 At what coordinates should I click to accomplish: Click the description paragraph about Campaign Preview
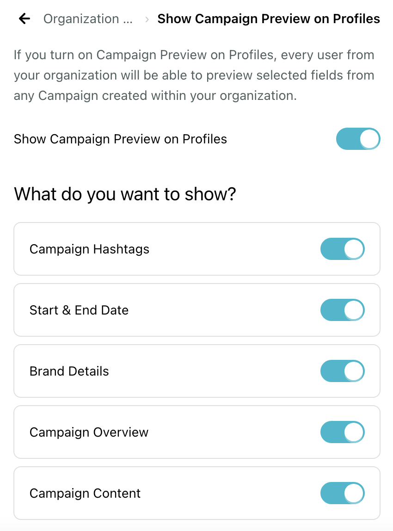194,75
